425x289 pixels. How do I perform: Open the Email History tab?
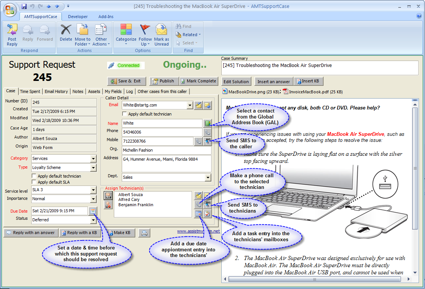(x=56, y=91)
